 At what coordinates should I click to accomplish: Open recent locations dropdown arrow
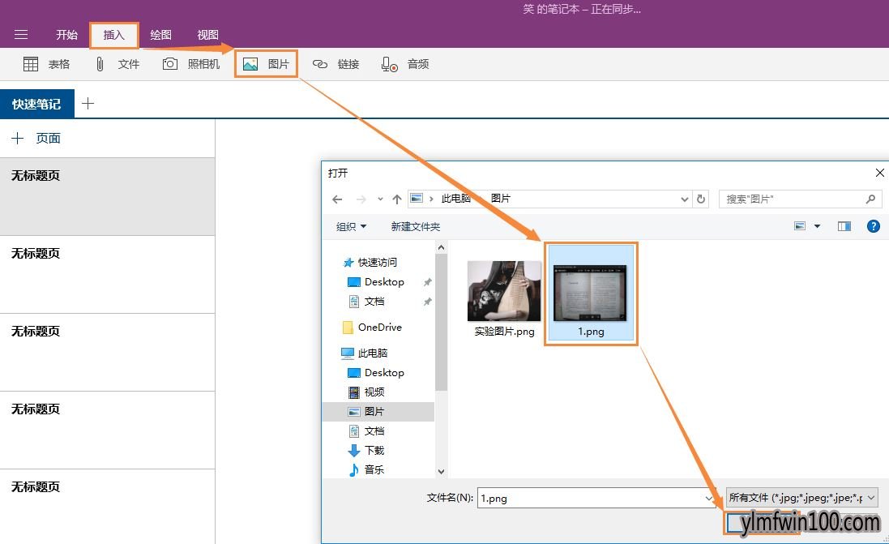(380, 199)
